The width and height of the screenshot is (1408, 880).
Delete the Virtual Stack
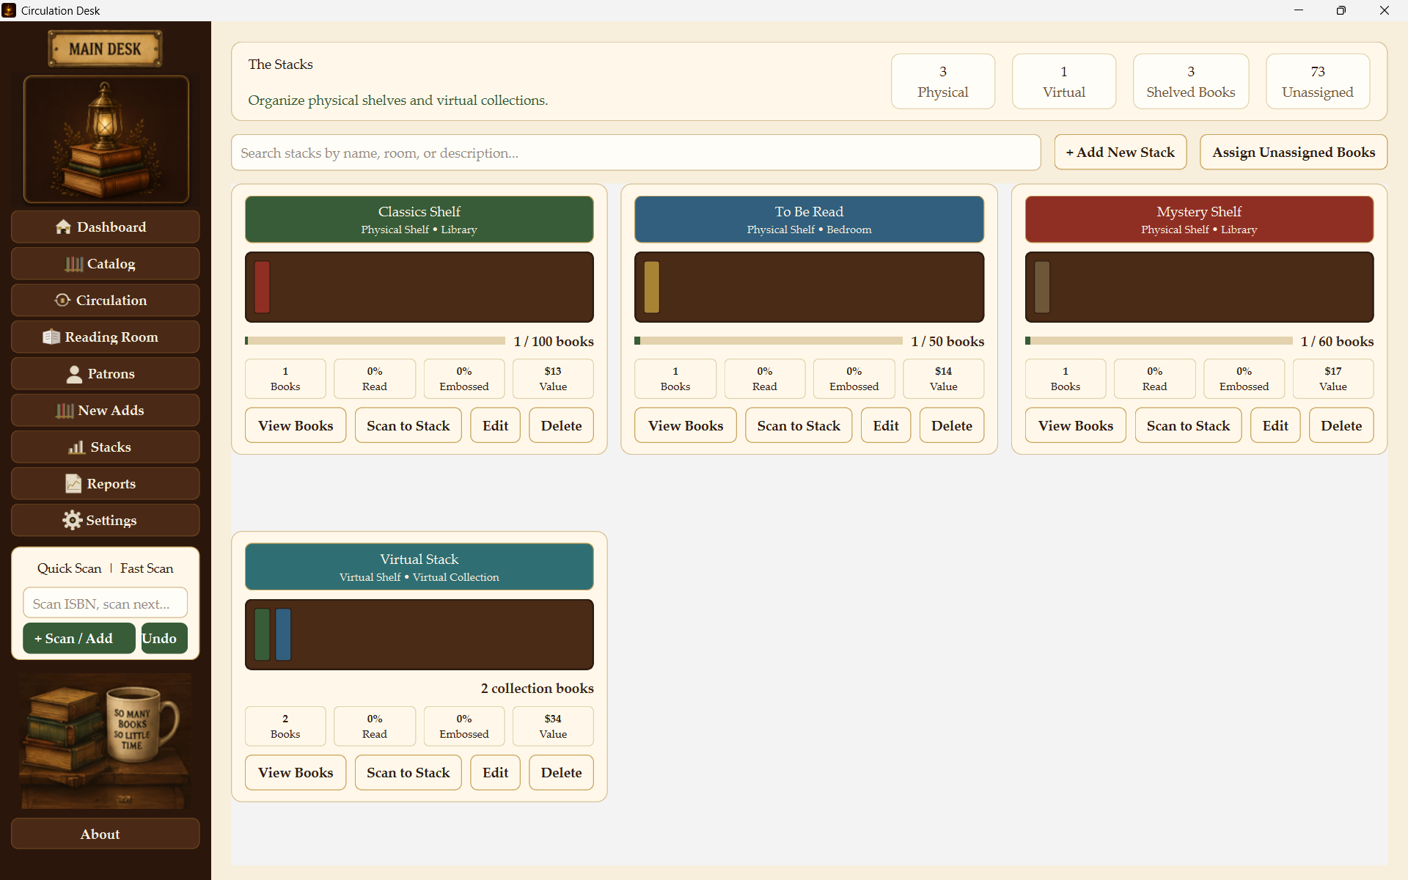pos(561,773)
